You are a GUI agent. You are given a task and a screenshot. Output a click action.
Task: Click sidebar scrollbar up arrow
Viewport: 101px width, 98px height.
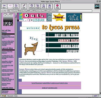tap(16, 14)
